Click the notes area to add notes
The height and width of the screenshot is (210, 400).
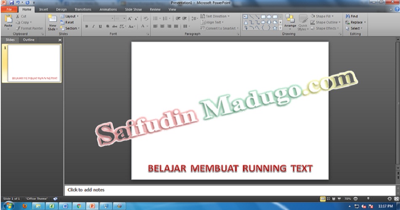point(229,190)
